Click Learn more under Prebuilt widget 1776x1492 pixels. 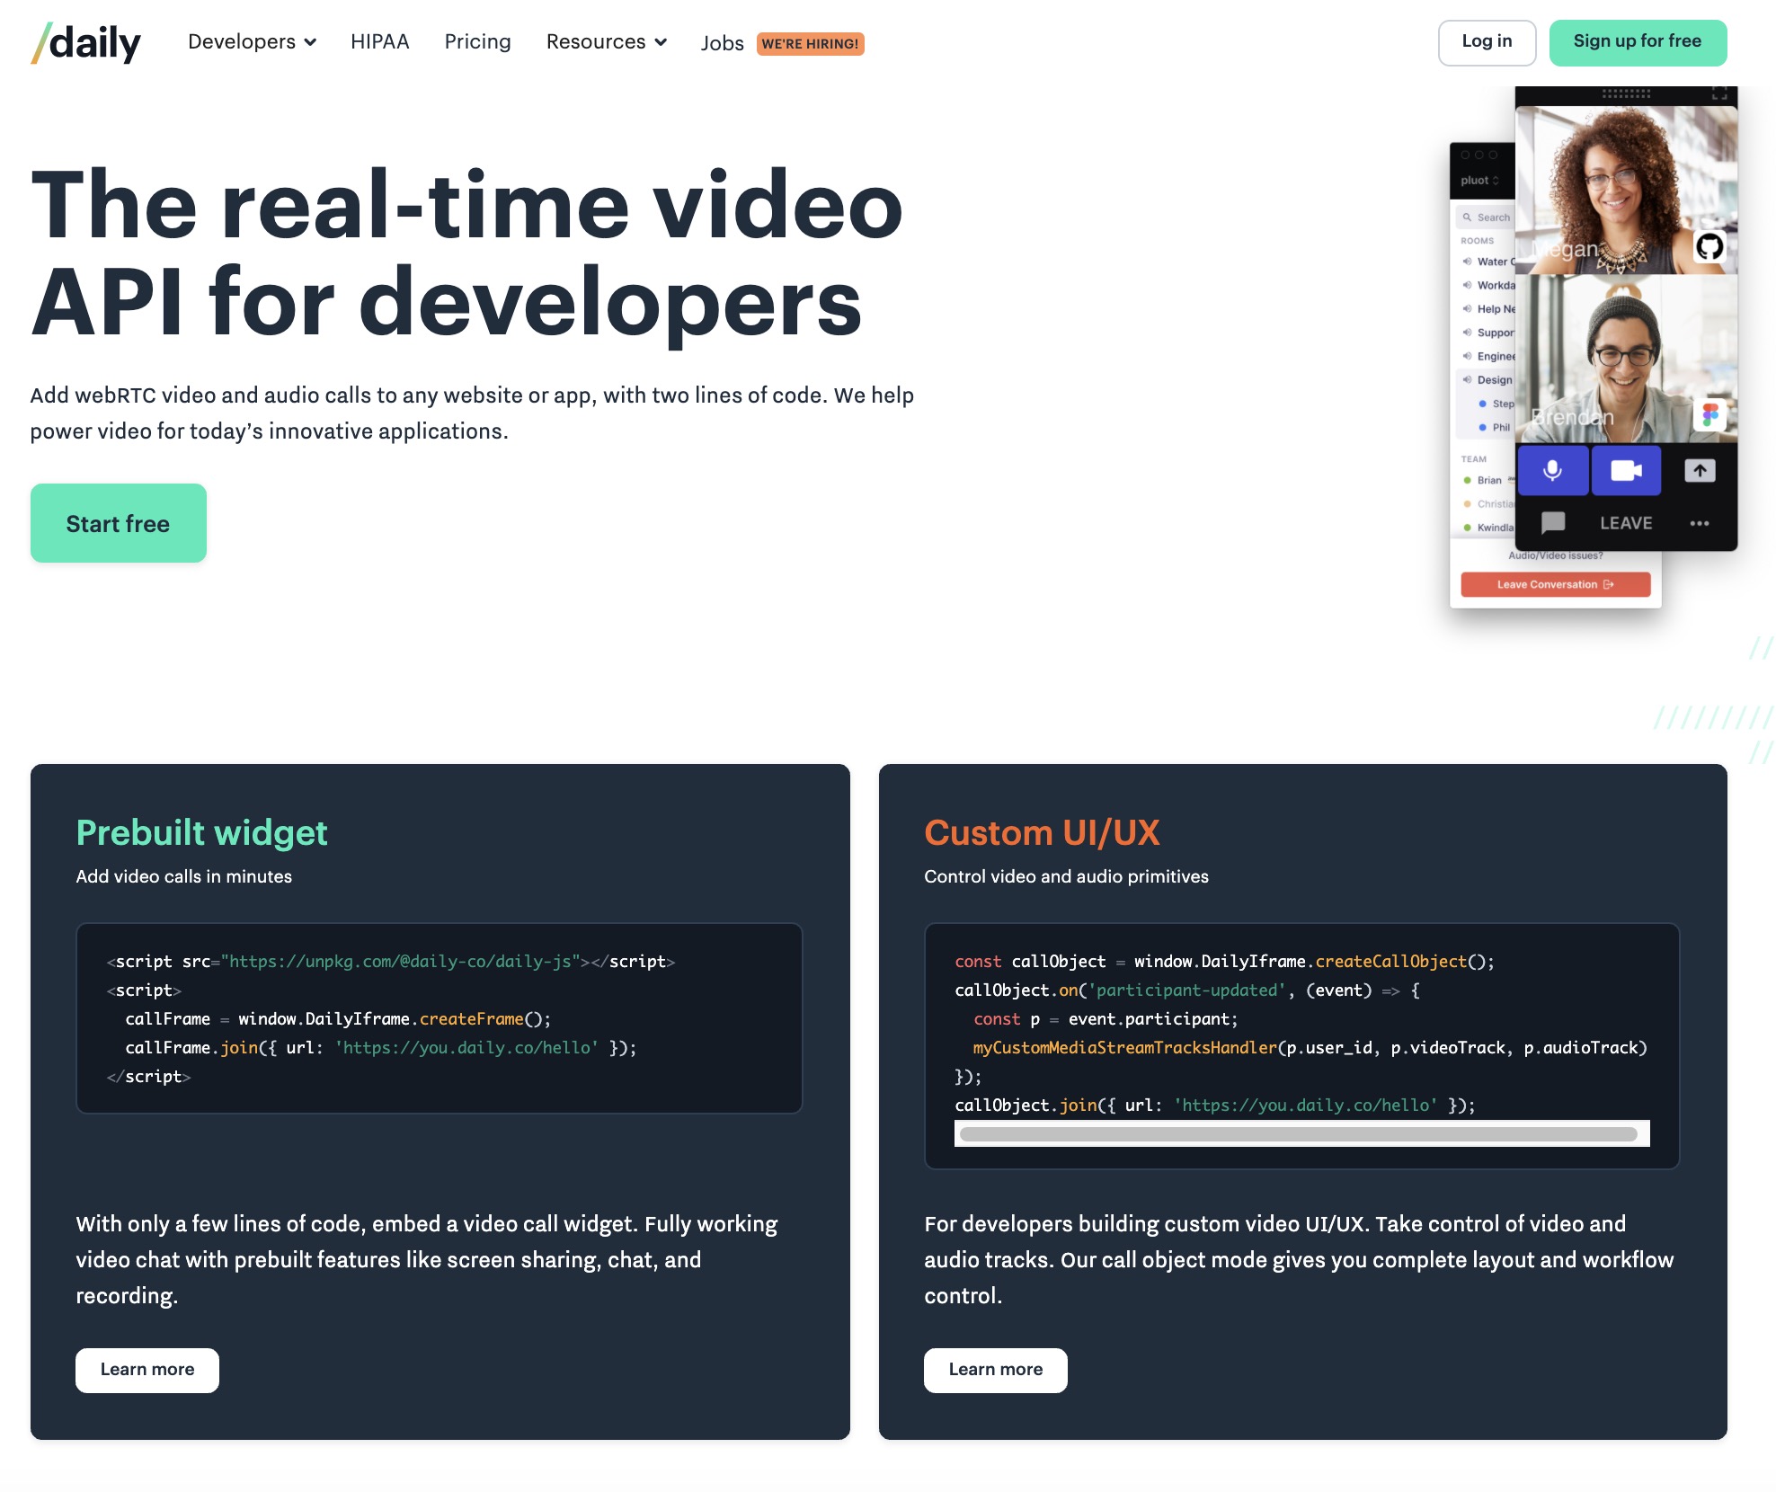(x=147, y=1370)
